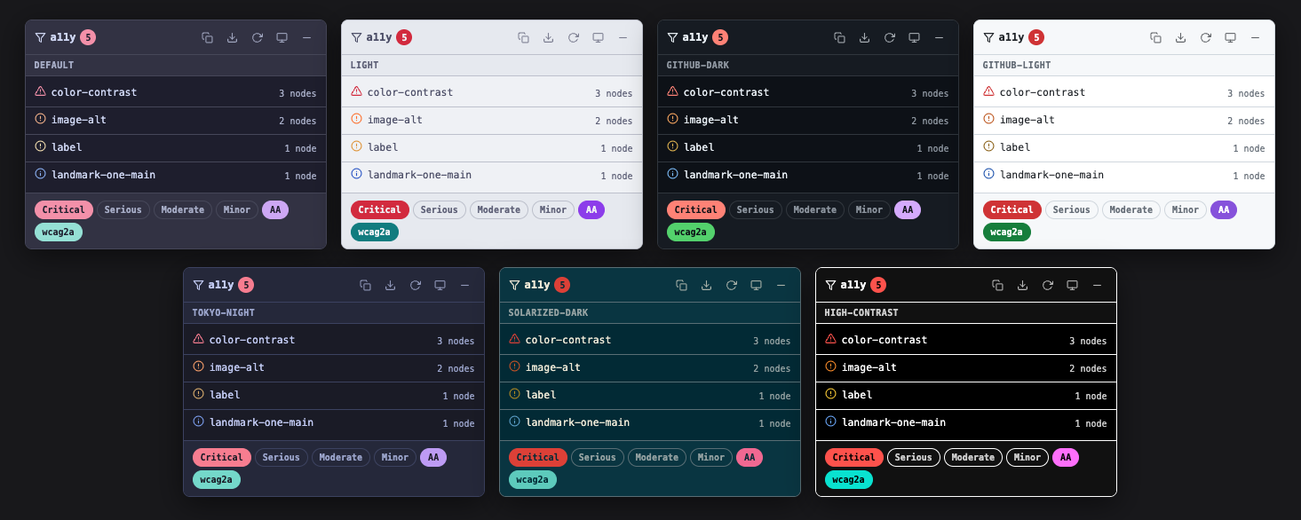Click the red issue count badge in the LIGHT panel
The width and height of the screenshot is (1301, 520).
click(x=404, y=37)
